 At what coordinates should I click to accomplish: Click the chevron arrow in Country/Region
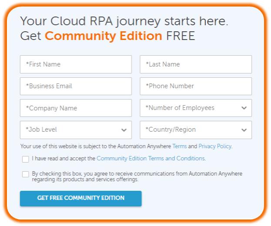[x=244, y=130]
